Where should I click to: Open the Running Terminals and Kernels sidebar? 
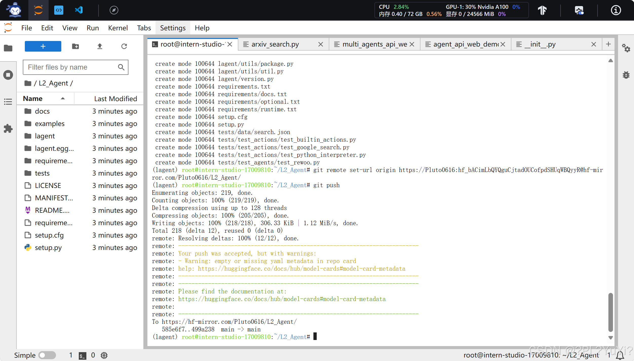pos(8,75)
